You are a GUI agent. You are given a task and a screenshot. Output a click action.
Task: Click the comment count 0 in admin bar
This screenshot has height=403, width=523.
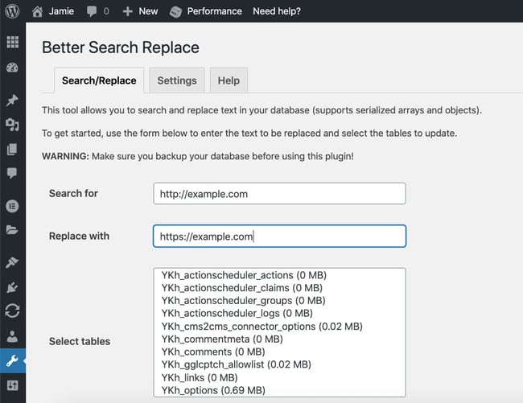106,11
